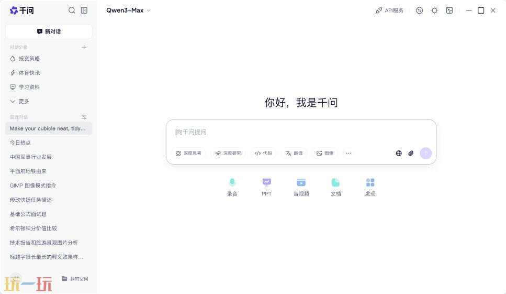
Task: Maximize the Qianwen window
Action: (x=481, y=10)
